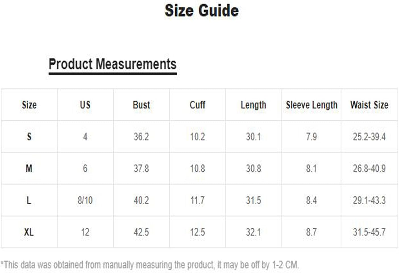Screen dimensions: 399x273
Task: Select the Bust column header
Action: 141,105
